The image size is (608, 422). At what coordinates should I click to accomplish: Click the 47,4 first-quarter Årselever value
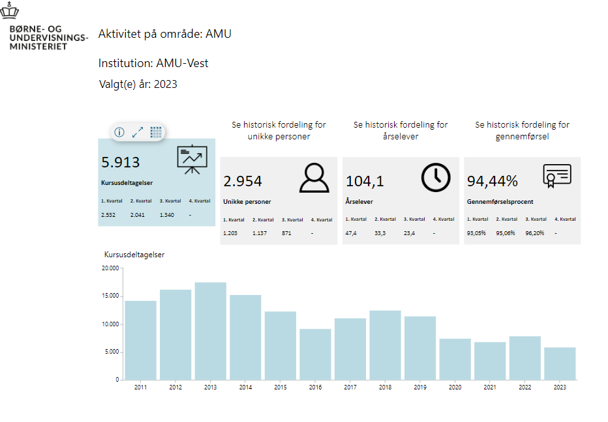(x=351, y=233)
